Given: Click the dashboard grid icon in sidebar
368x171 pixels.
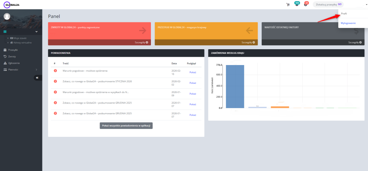Looking at the screenshot, I should point(5,32).
